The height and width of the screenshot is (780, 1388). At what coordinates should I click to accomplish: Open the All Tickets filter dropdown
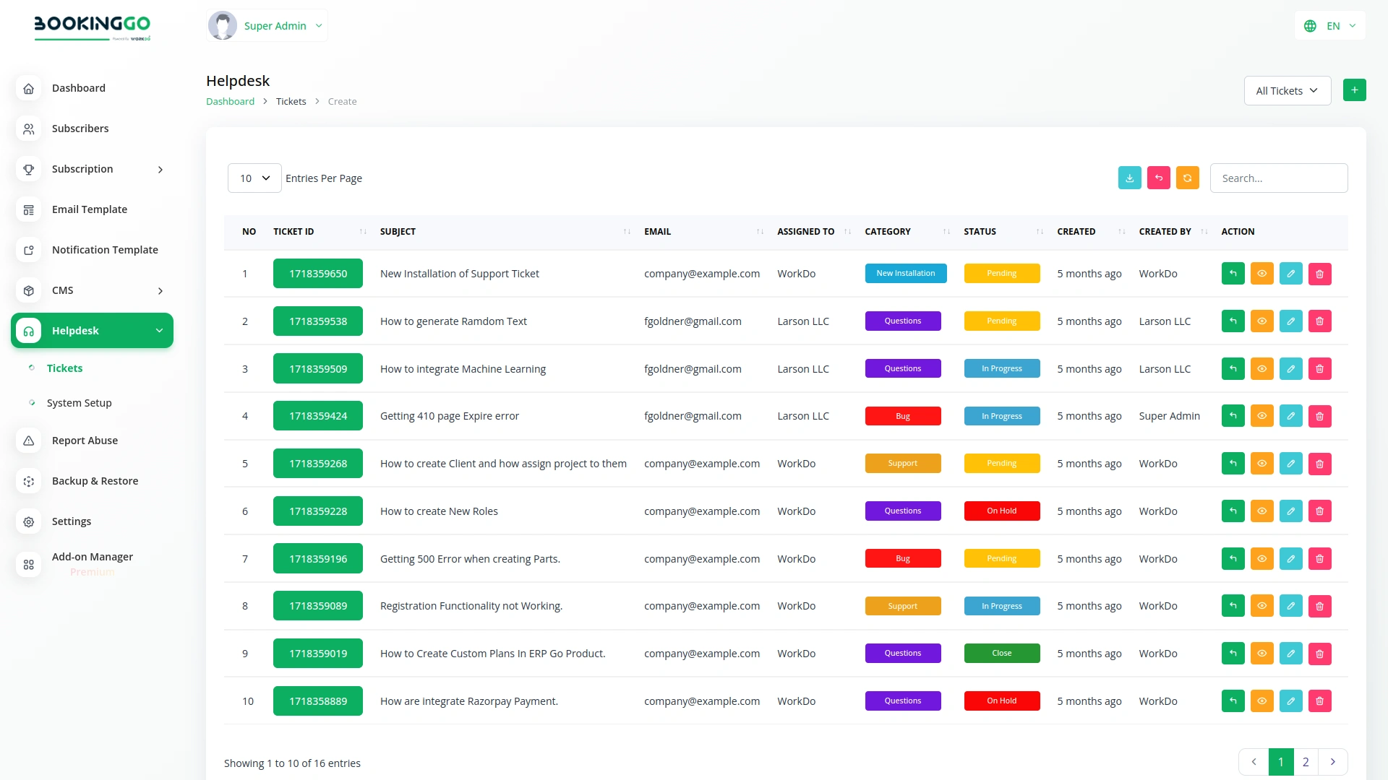click(1288, 90)
